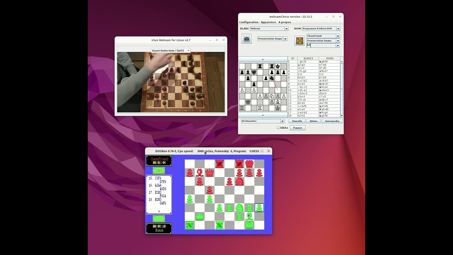
Task: Click the BLANCS column header
Action: tap(308, 58)
